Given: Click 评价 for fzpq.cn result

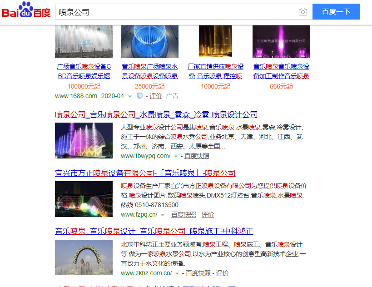Looking at the screenshot, I should click(208, 214).
